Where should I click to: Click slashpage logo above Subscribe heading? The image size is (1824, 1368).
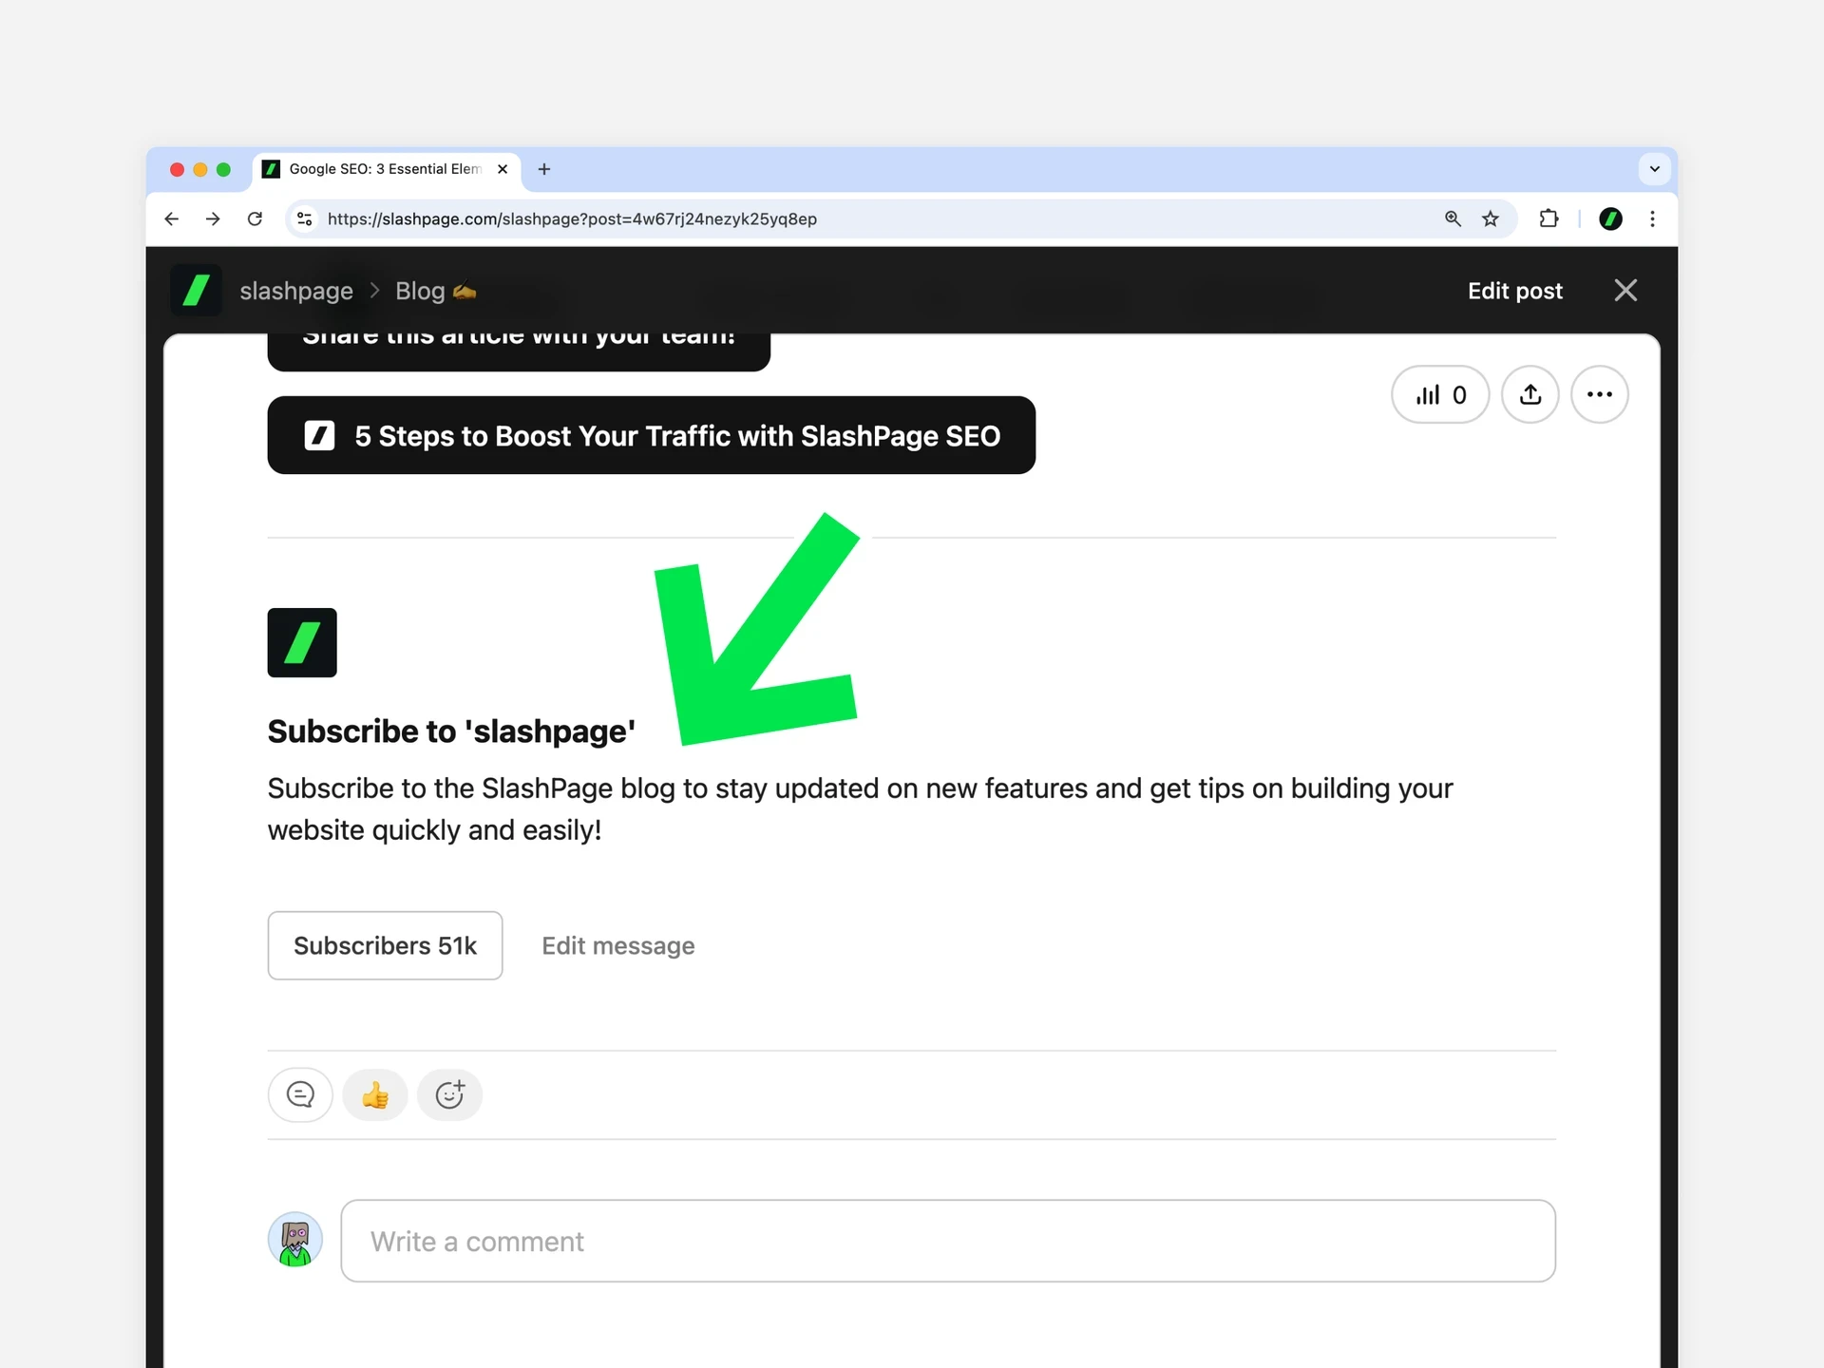[x=302, y=642]
